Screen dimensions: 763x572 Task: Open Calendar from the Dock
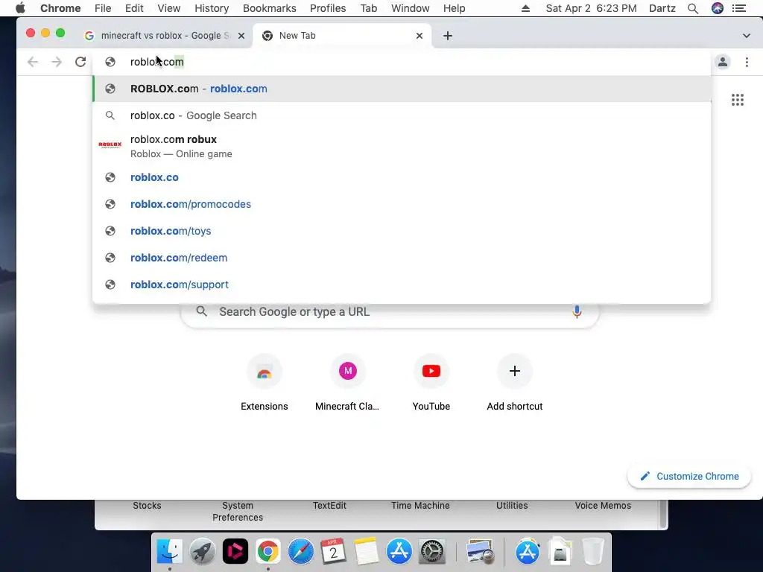pyautogui.click(x=333, y=551)
